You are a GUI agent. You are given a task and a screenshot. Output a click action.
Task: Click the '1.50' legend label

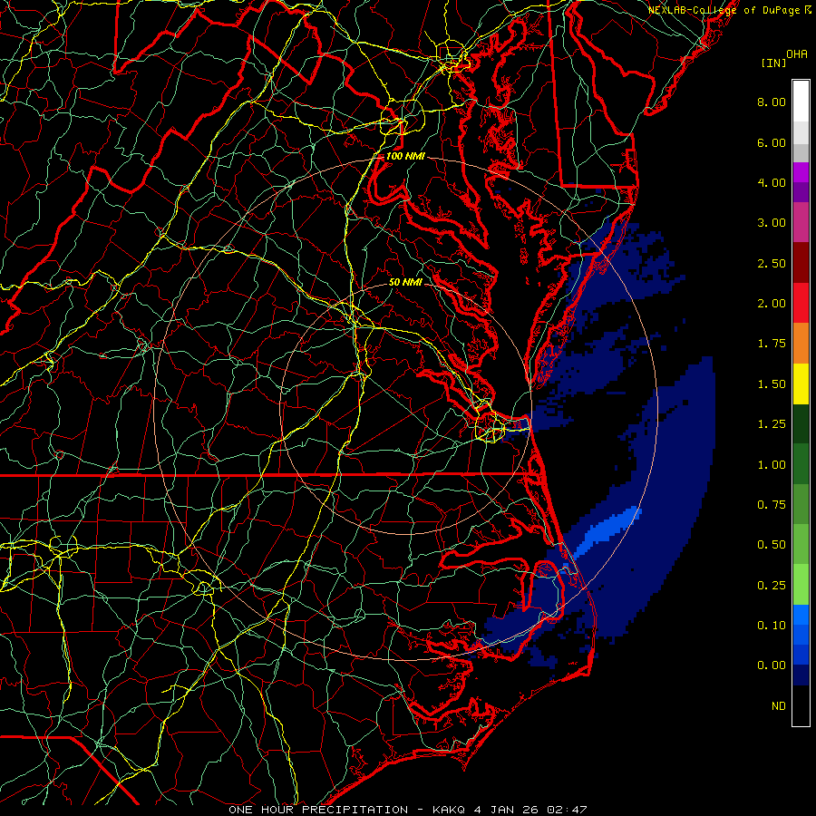(x=772, y=384)
